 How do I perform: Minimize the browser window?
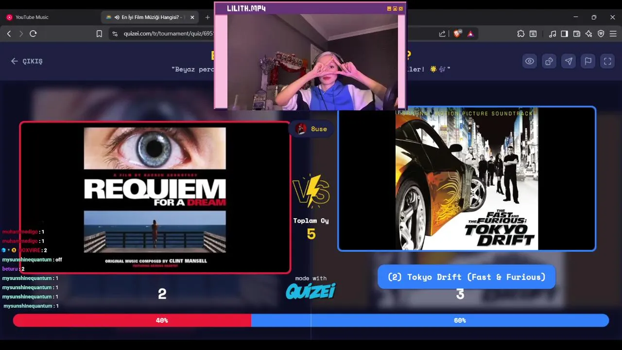(576, 17)
